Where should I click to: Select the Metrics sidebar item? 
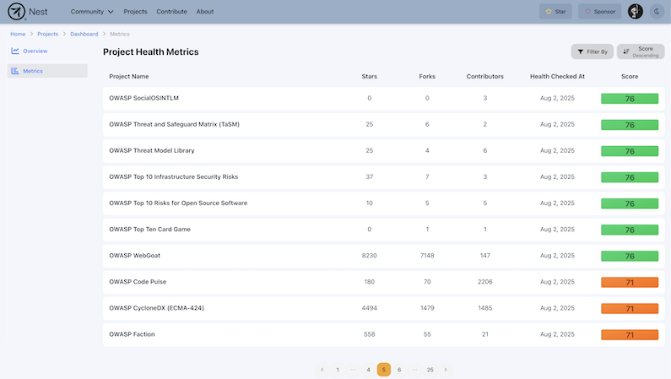tap(33, 71)
